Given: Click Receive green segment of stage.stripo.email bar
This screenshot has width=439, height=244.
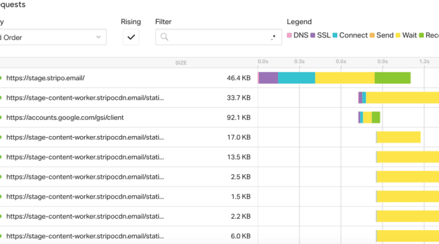Looking at the screenshot, I should (x=393, y=78).
